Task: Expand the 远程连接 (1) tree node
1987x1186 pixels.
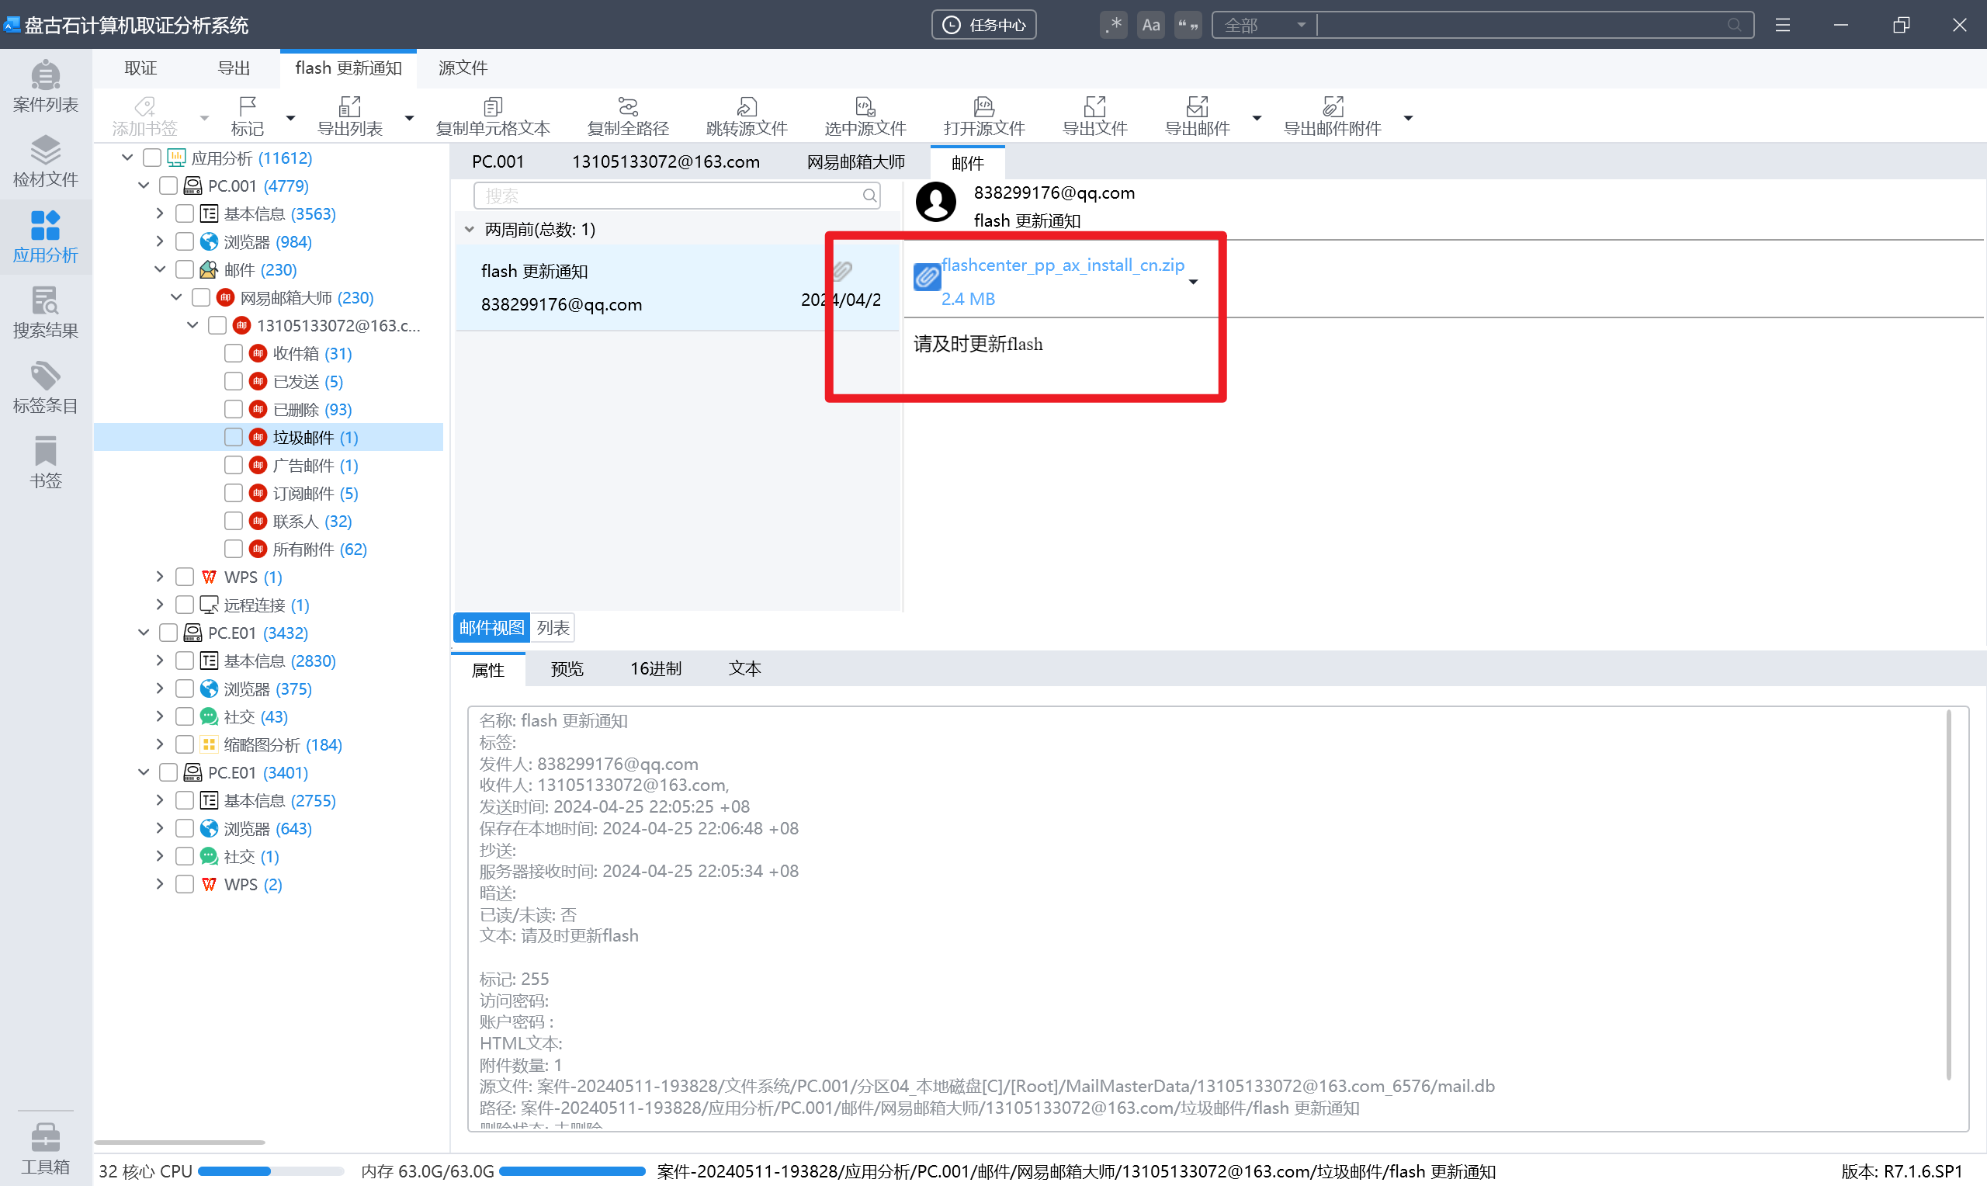Action: point(160,605)
